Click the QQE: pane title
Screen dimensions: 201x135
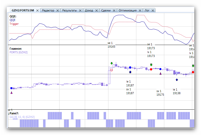click(13, 16)
